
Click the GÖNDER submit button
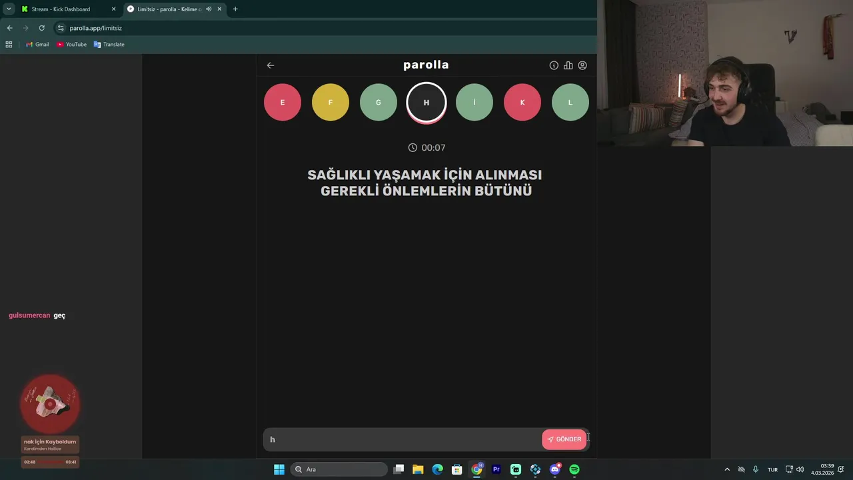tap(564, 439)
